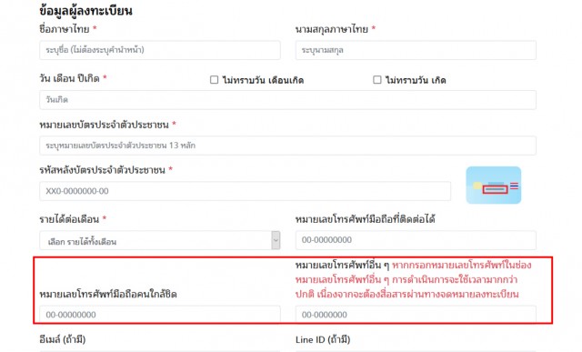Click the หมายเลขบัตรประจำตัวประชาชน label
The height and width of the screenshot is (352, 582).
104,125
